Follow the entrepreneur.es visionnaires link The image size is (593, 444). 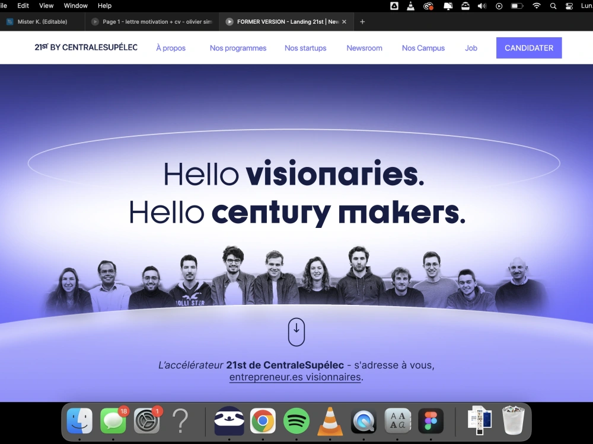coord(295,377)
